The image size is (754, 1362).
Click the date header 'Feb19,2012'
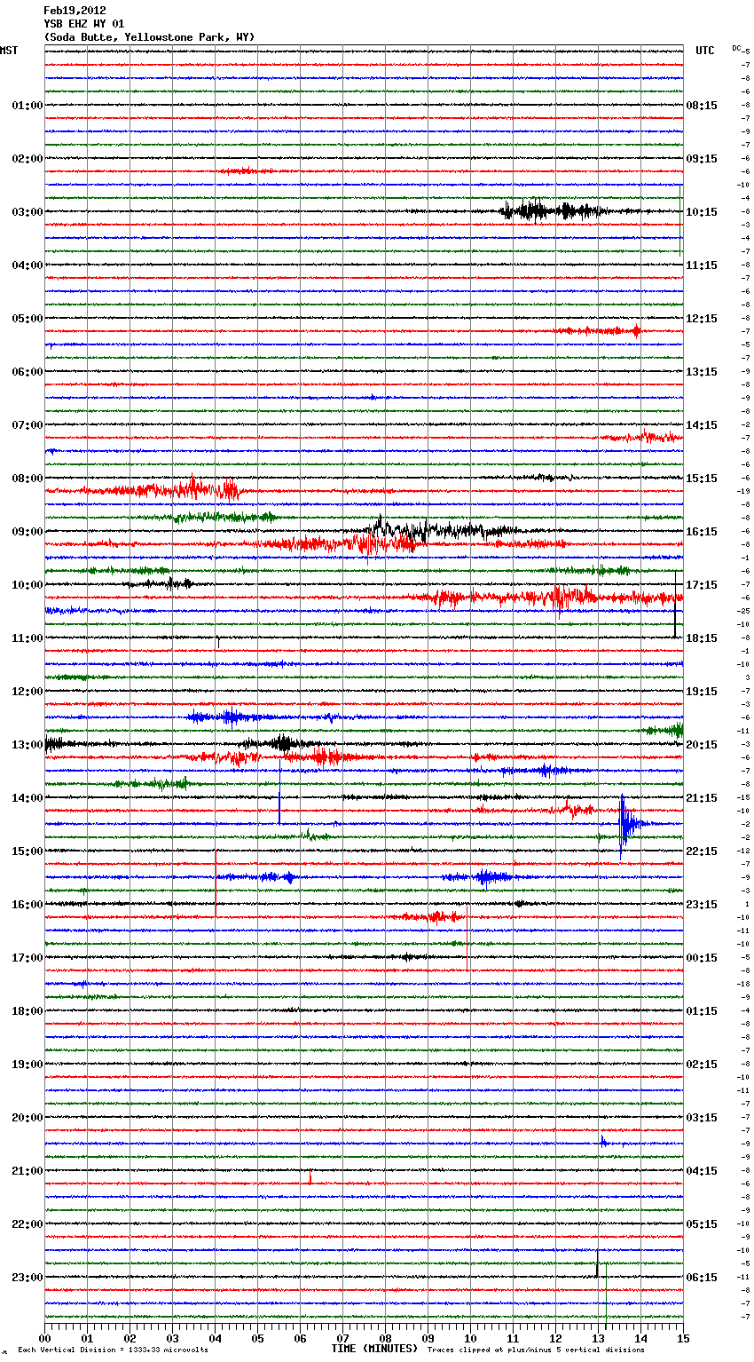[x=75, y=11]
